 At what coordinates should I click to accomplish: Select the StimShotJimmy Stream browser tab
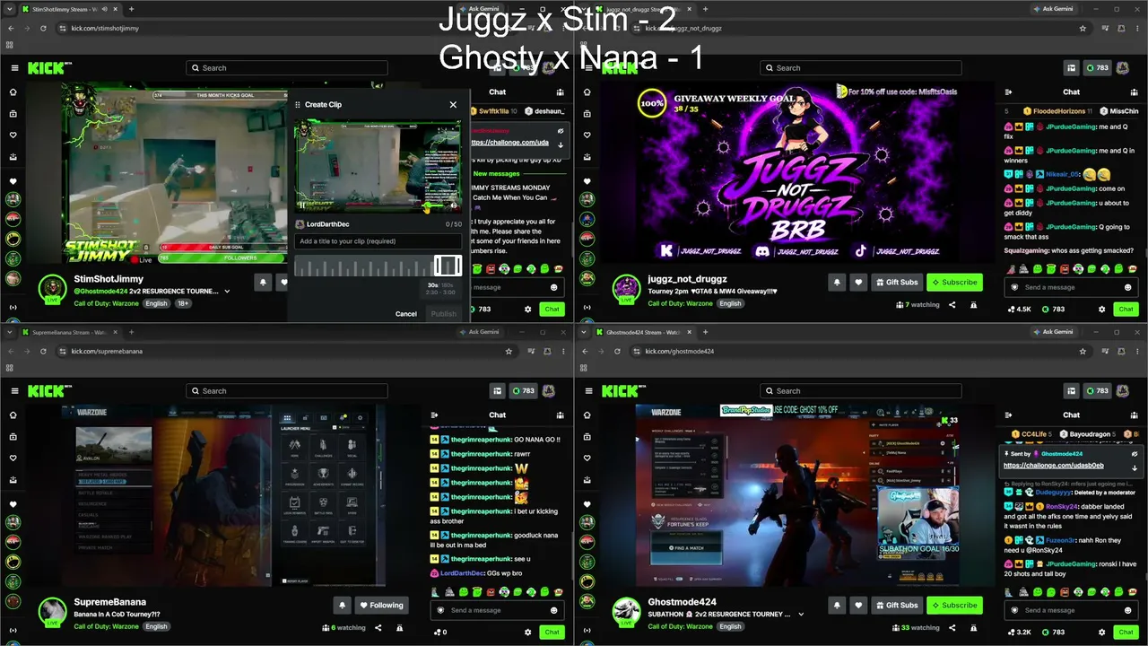pyautogui.click(x=70, y=9)
